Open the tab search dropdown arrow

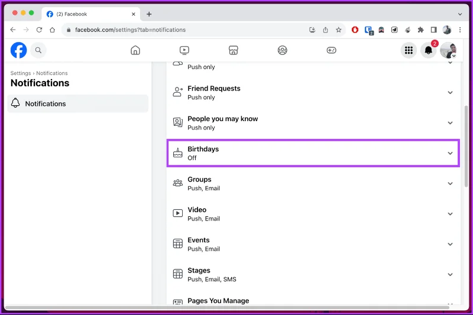tap(460, 14)
